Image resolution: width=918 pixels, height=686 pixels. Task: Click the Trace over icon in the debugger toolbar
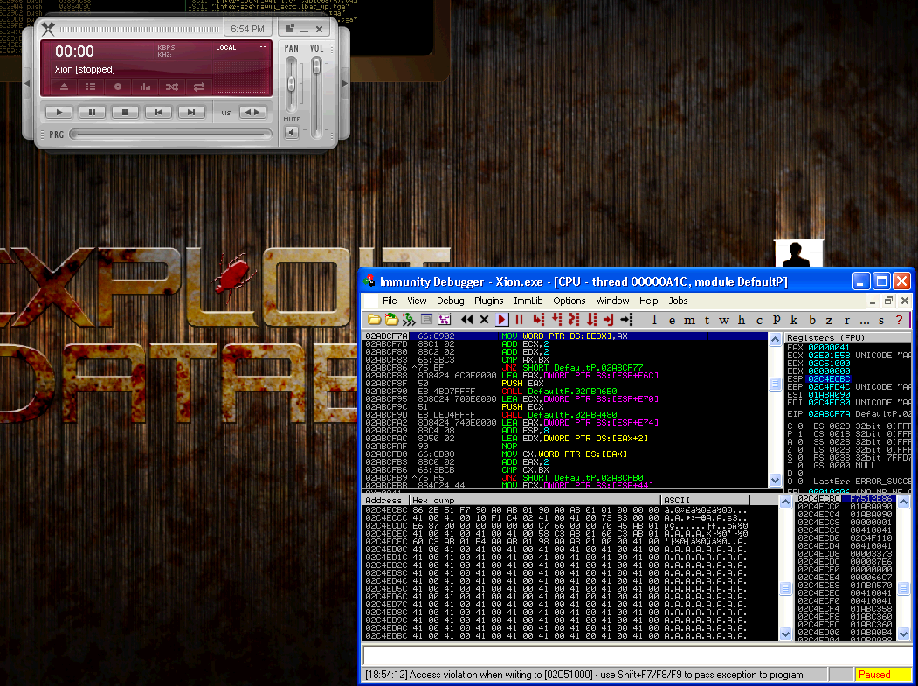592,320
